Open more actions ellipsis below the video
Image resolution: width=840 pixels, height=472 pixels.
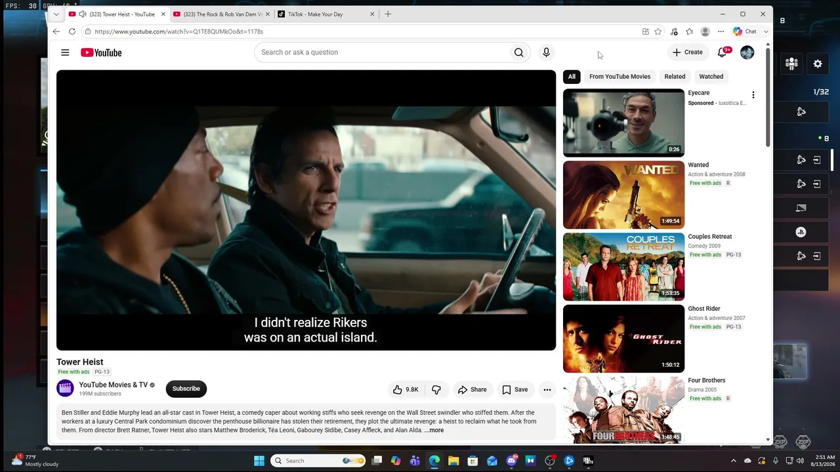(547, 389)
